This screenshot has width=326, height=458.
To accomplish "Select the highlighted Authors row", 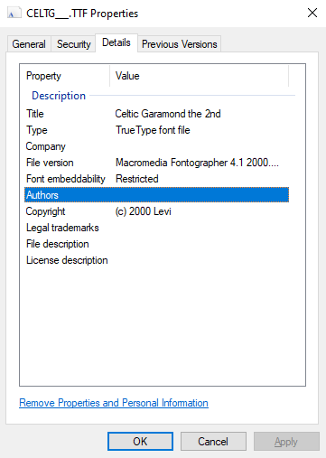I will 156,195.
